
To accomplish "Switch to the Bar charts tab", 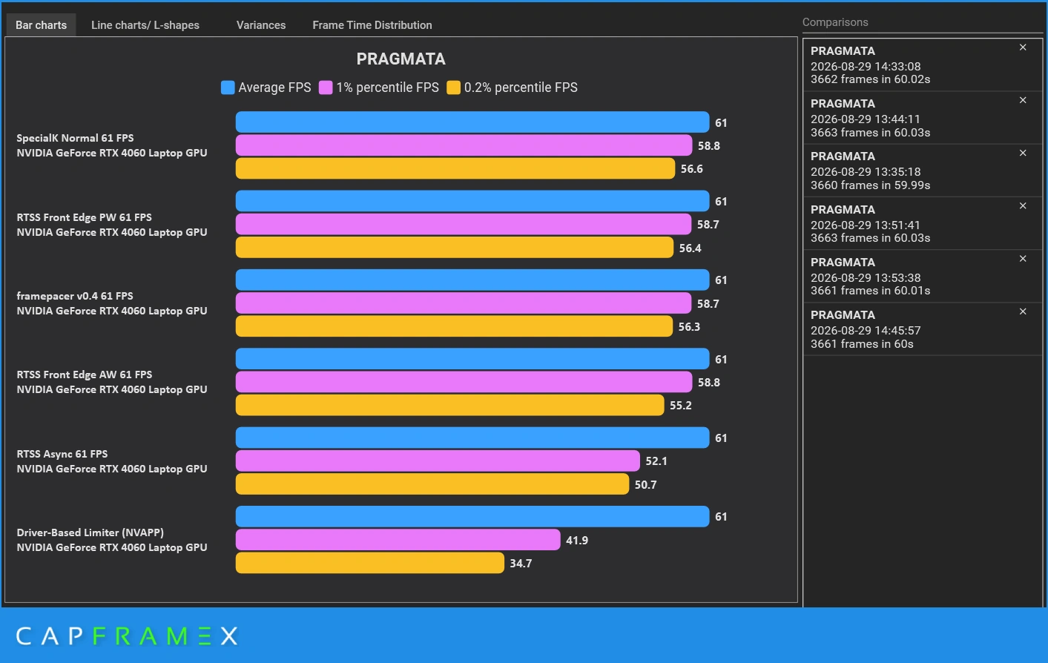I will point(41,25).
